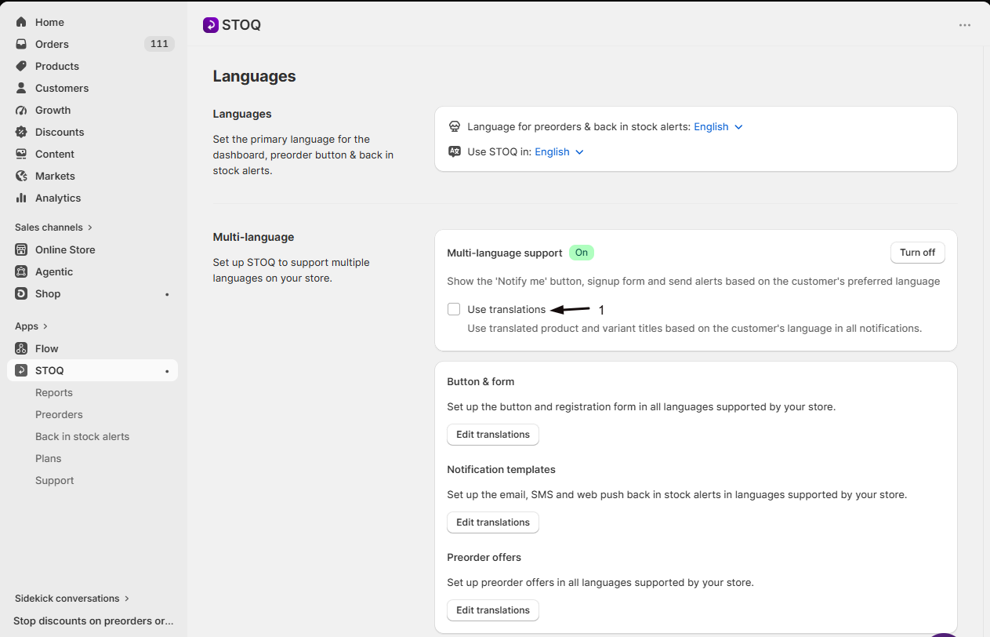990x637 pixels.
Task: Open the Support submenu item
Action: point(55,480)
